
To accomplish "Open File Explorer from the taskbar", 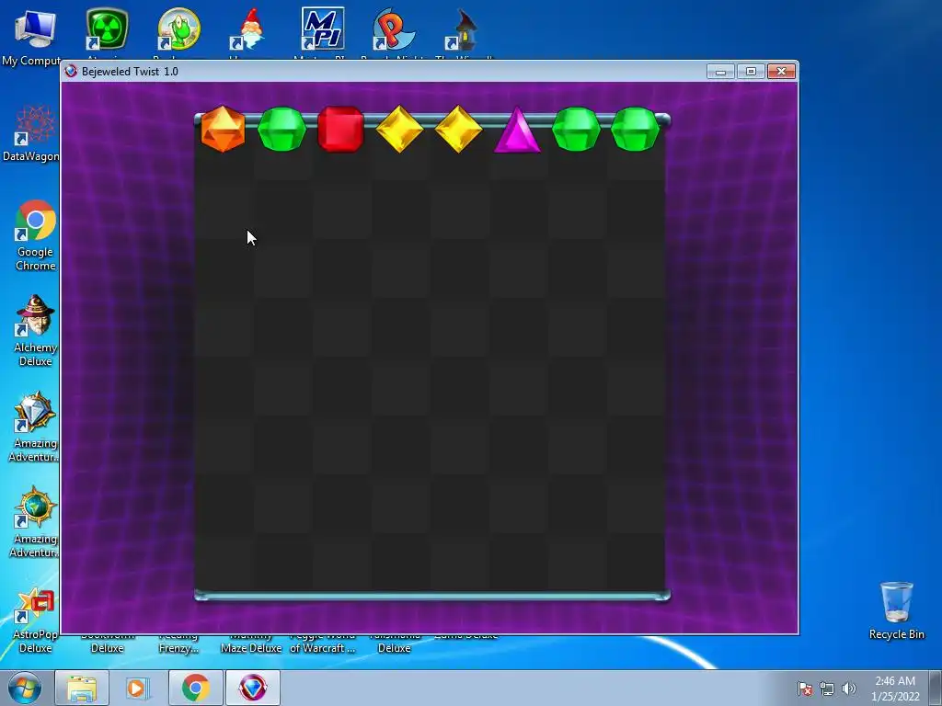I will click(x=82, y=688).
